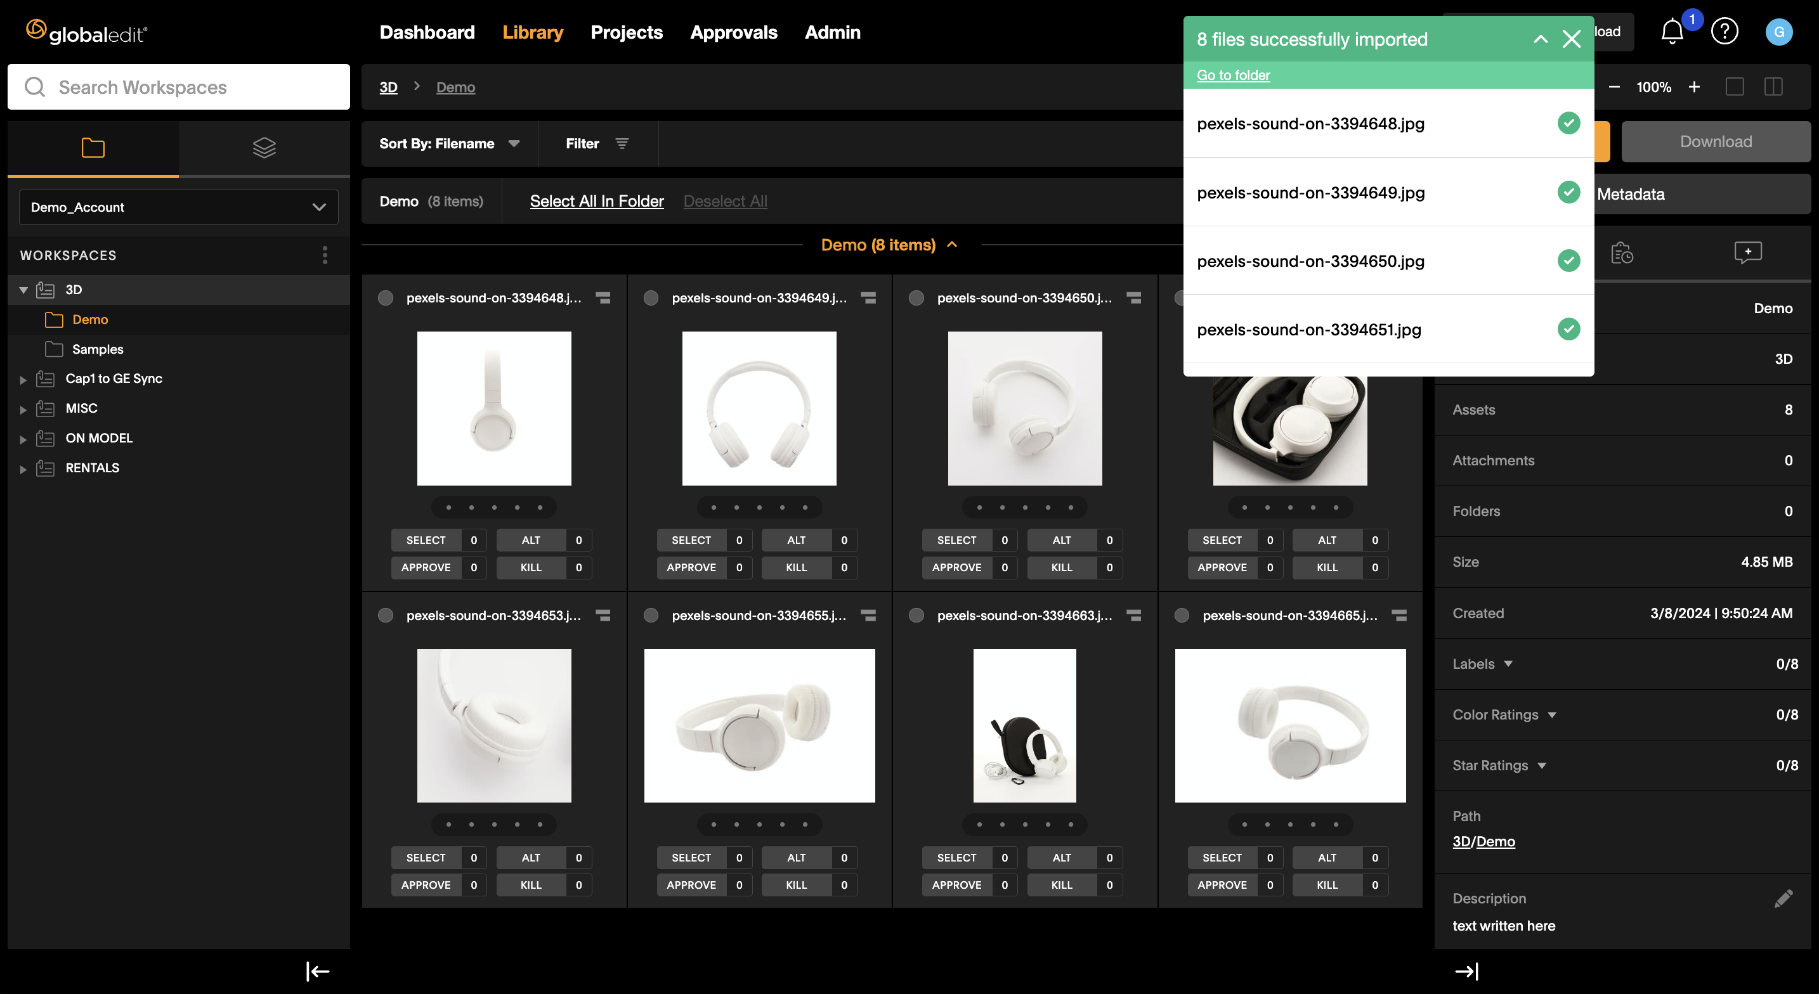The height and width of the screenshot is (994, 1819).
Task: Select asset pexels-sound-on-3394649 radio circle
Action: click(651, 298)
